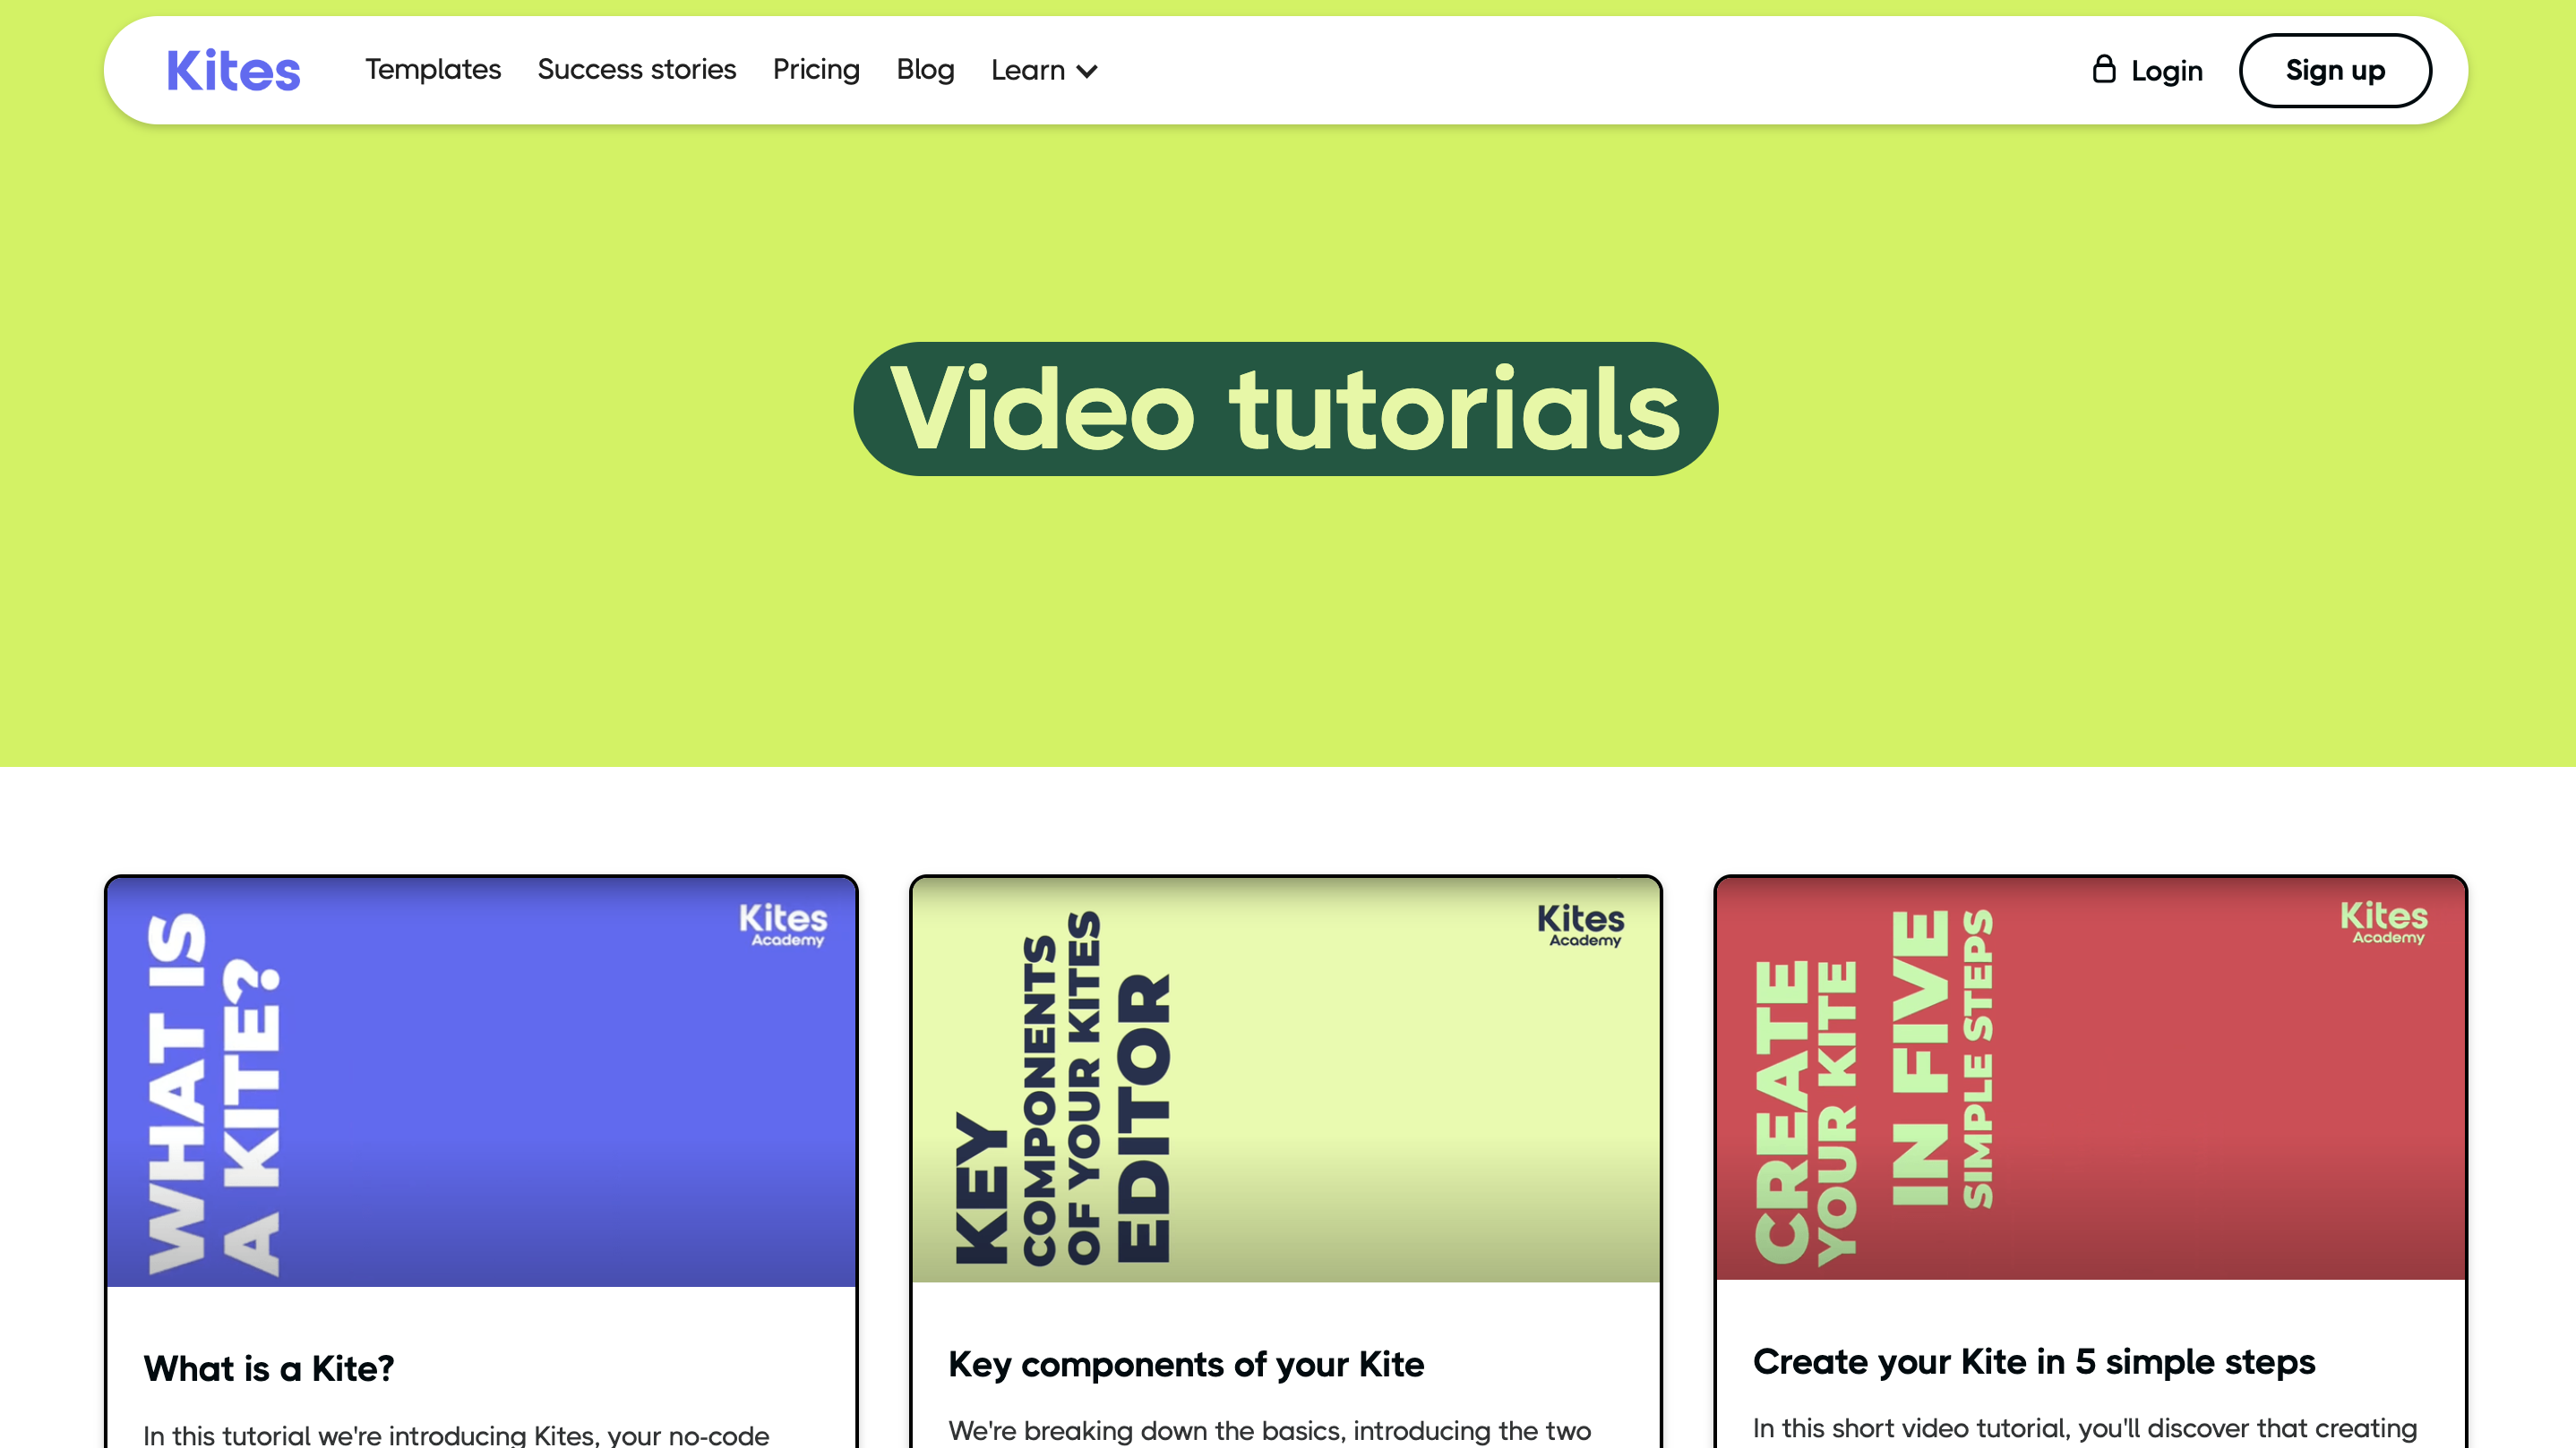
Task: Open the 'Key components of your Kite' tutorial
Action: (x=1186, y=1364)
